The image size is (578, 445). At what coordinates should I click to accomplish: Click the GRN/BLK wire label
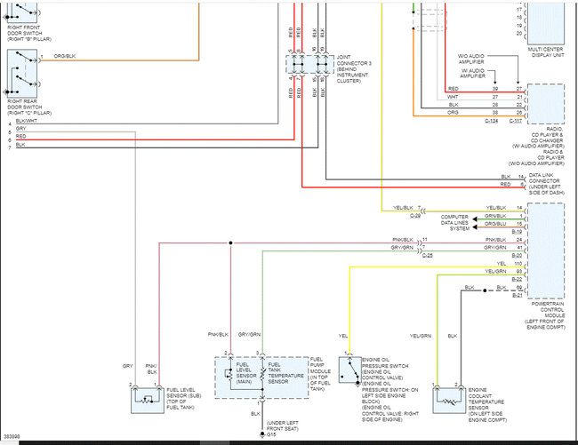[x=495, y=216]
